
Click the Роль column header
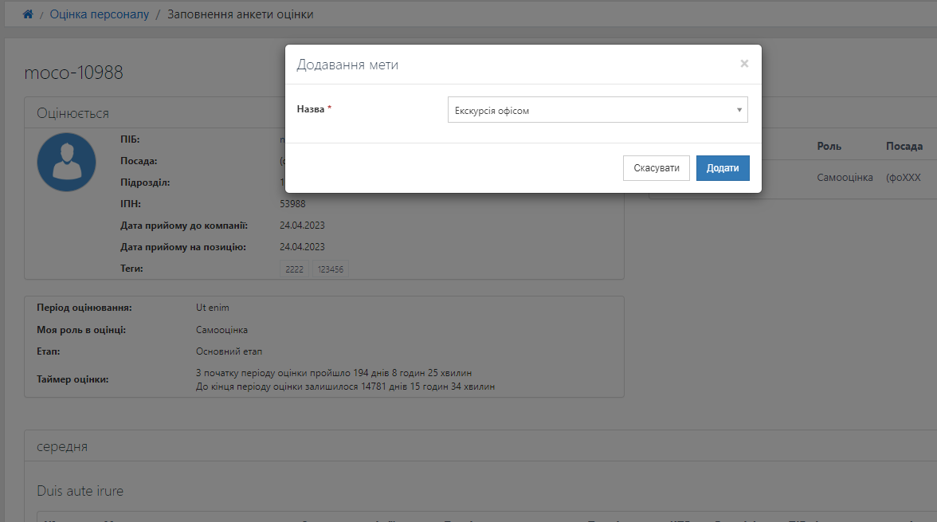click(x=829, y=146)
